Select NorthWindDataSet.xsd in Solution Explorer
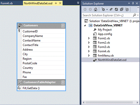Image resolution: width=140 pixels, height=105 pixels. point(112,60)
